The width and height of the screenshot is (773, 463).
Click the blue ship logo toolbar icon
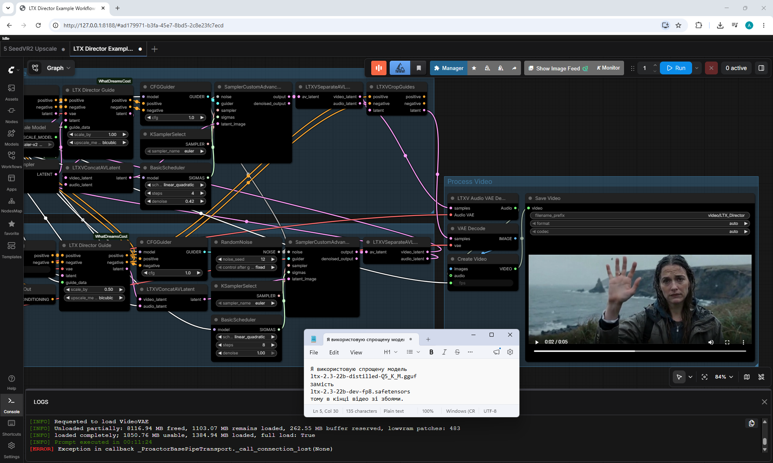pyautogui.click(x=400, y=68)
